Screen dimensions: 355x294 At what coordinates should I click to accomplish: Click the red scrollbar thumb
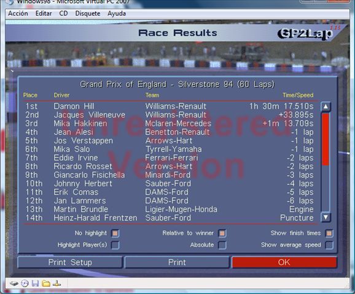tap(326, 139)
